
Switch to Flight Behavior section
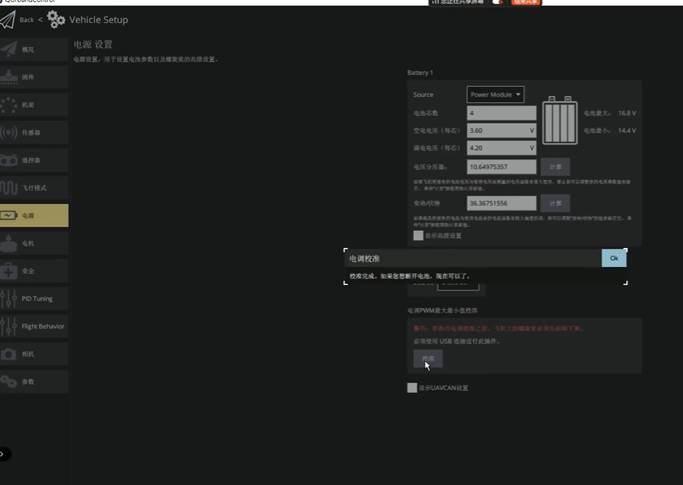pos(34,326)
